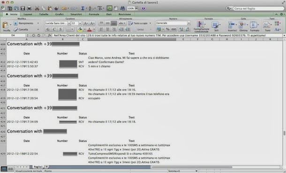Switch to page layout view button
The height and width of the screenshot is (173, 286).
(10, 169)
